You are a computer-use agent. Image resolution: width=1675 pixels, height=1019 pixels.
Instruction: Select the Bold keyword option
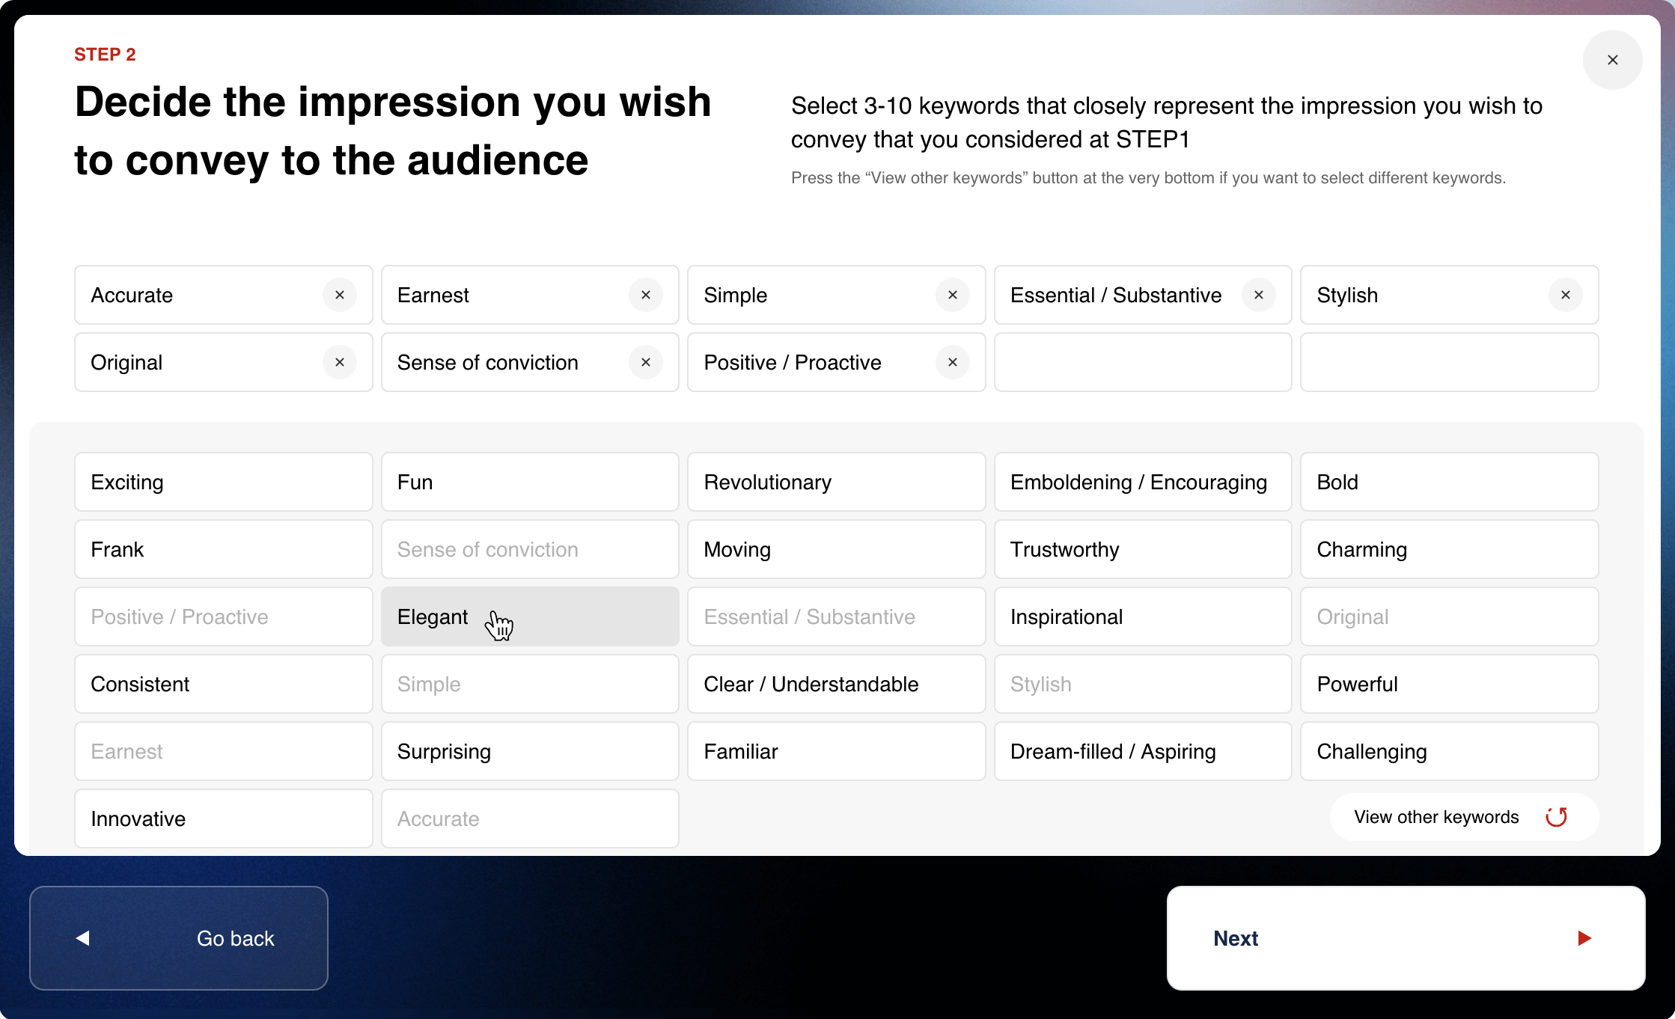(1449, 482)
